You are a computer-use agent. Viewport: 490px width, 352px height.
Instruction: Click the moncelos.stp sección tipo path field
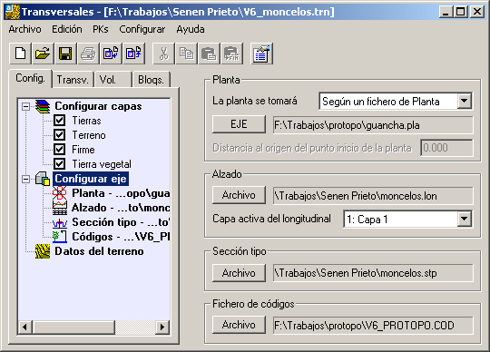pos(373,273)
